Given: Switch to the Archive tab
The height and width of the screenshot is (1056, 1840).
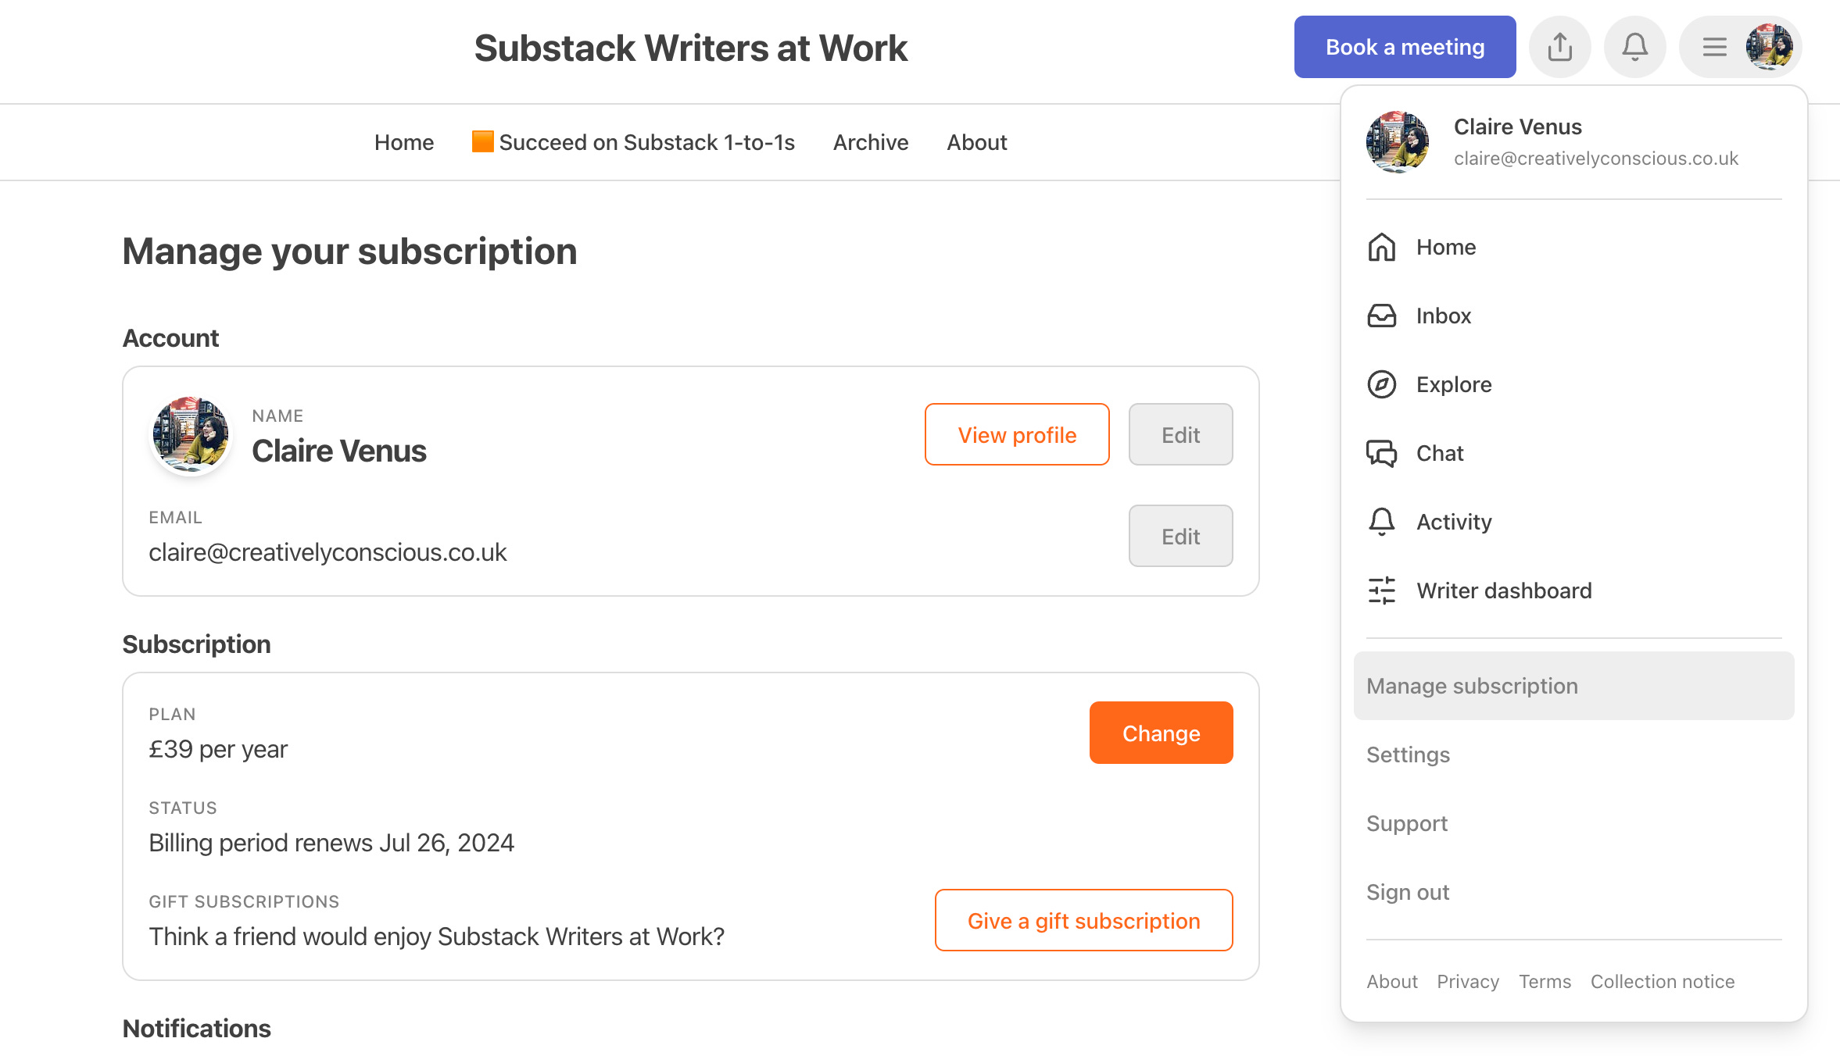Looking at the screenshot, I should (x=870, y=142).
